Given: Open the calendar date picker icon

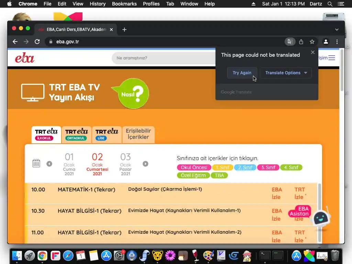Looking at the screenshot, I should [36, 163].
